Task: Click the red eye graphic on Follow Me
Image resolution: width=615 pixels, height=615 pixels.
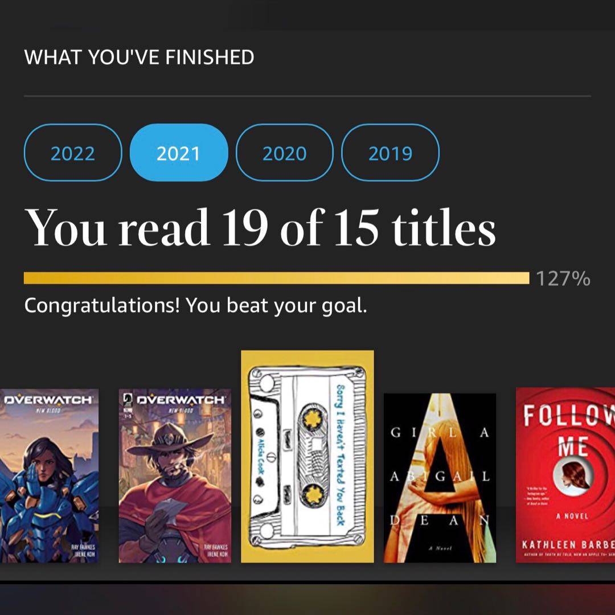Action: (x=574, y=474)
